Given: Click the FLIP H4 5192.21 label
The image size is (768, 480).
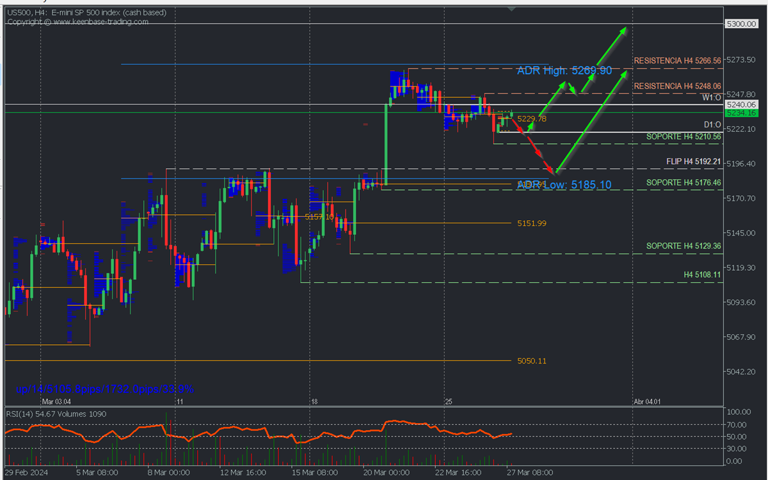Looking at the screenshot, I should point(693,162).
